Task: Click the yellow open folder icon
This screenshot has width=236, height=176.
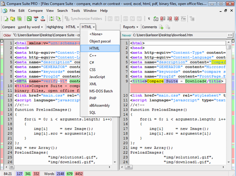Action: [13, 19]
